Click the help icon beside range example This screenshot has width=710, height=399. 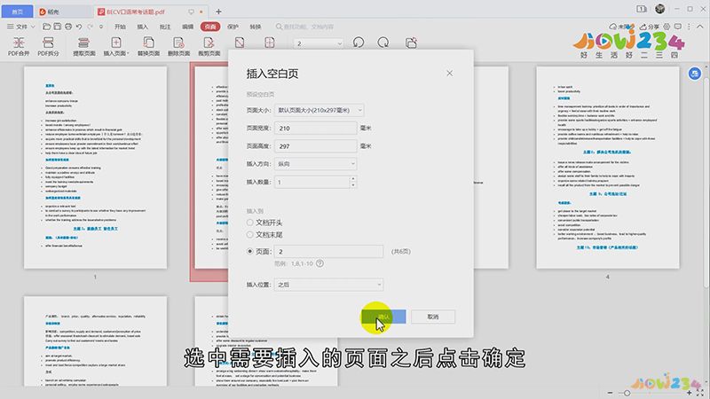pos(319,263)
